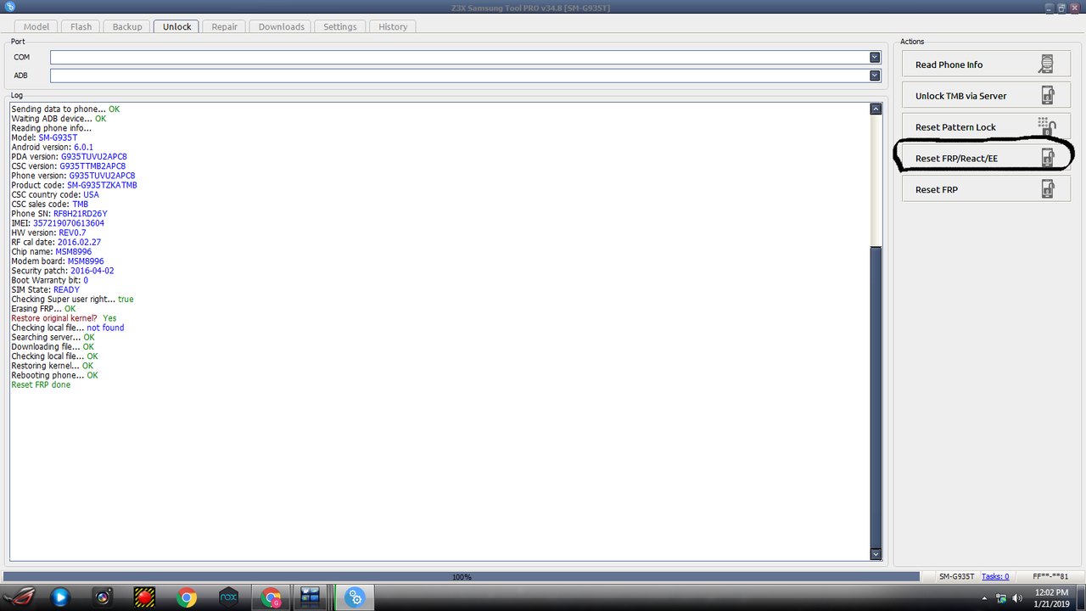Click the 'PDA version' log line
1086x611 pixels.
(69, 157)
